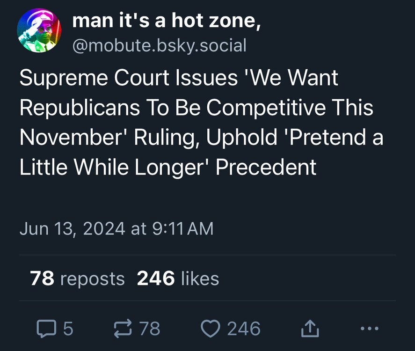
Task: Open the three-dot more options menu
Action: pyautogui.click(x=371, y=329)
